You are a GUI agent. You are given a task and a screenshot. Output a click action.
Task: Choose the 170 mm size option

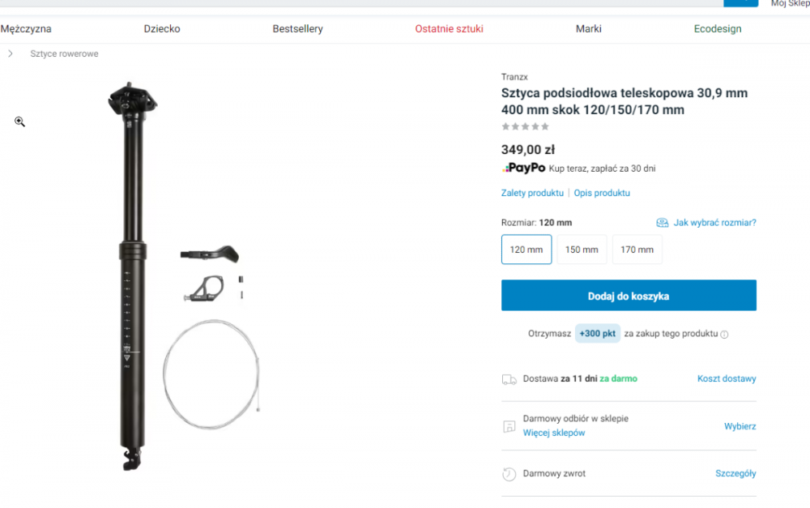(x=637, y=250)
